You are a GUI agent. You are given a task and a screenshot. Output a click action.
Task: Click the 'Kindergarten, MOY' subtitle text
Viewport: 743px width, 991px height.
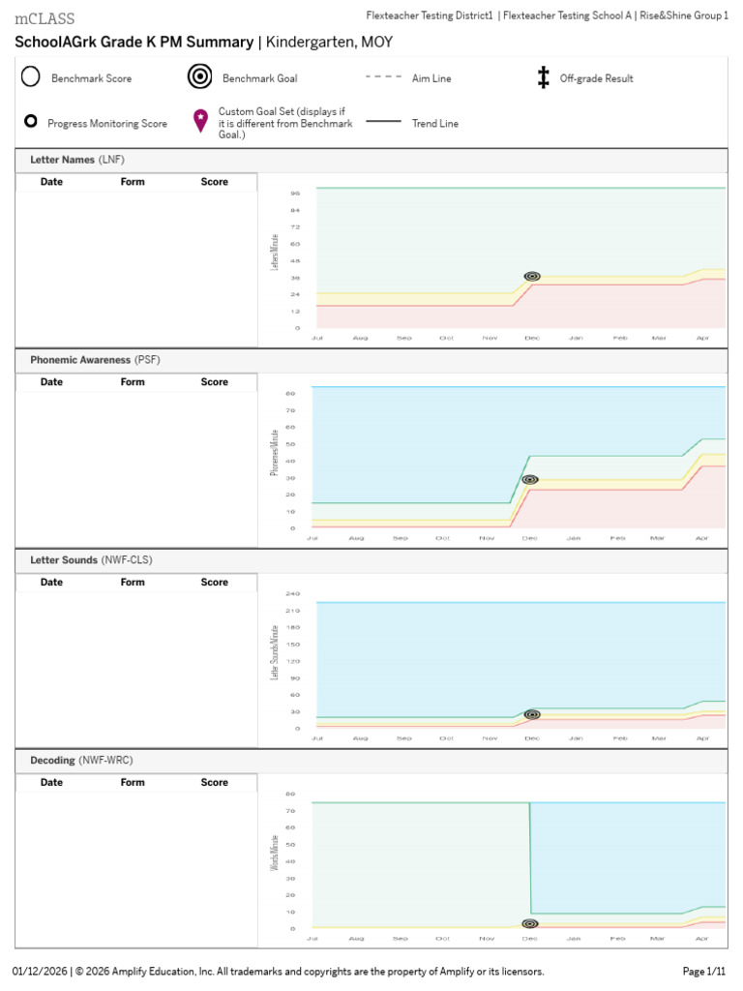click(329, 43)
